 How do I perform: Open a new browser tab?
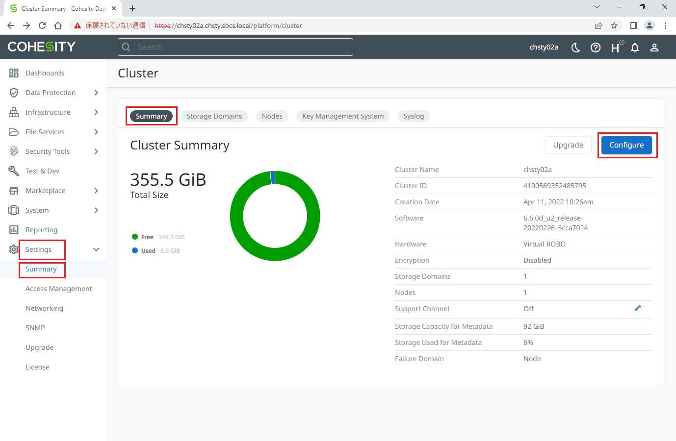[132, 8]
